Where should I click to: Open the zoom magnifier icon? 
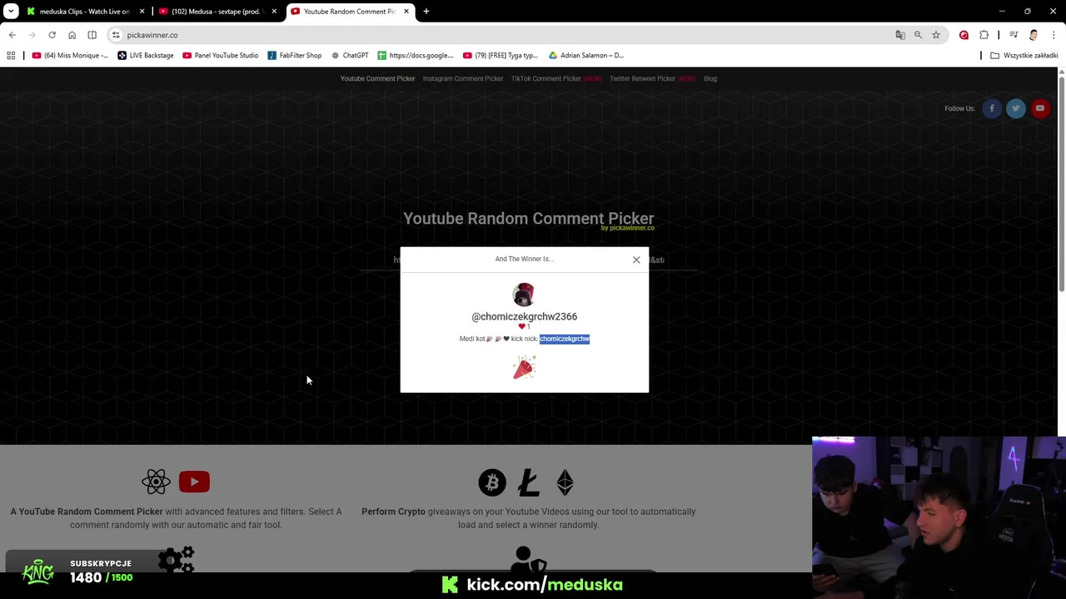click(x=918, y=35)
